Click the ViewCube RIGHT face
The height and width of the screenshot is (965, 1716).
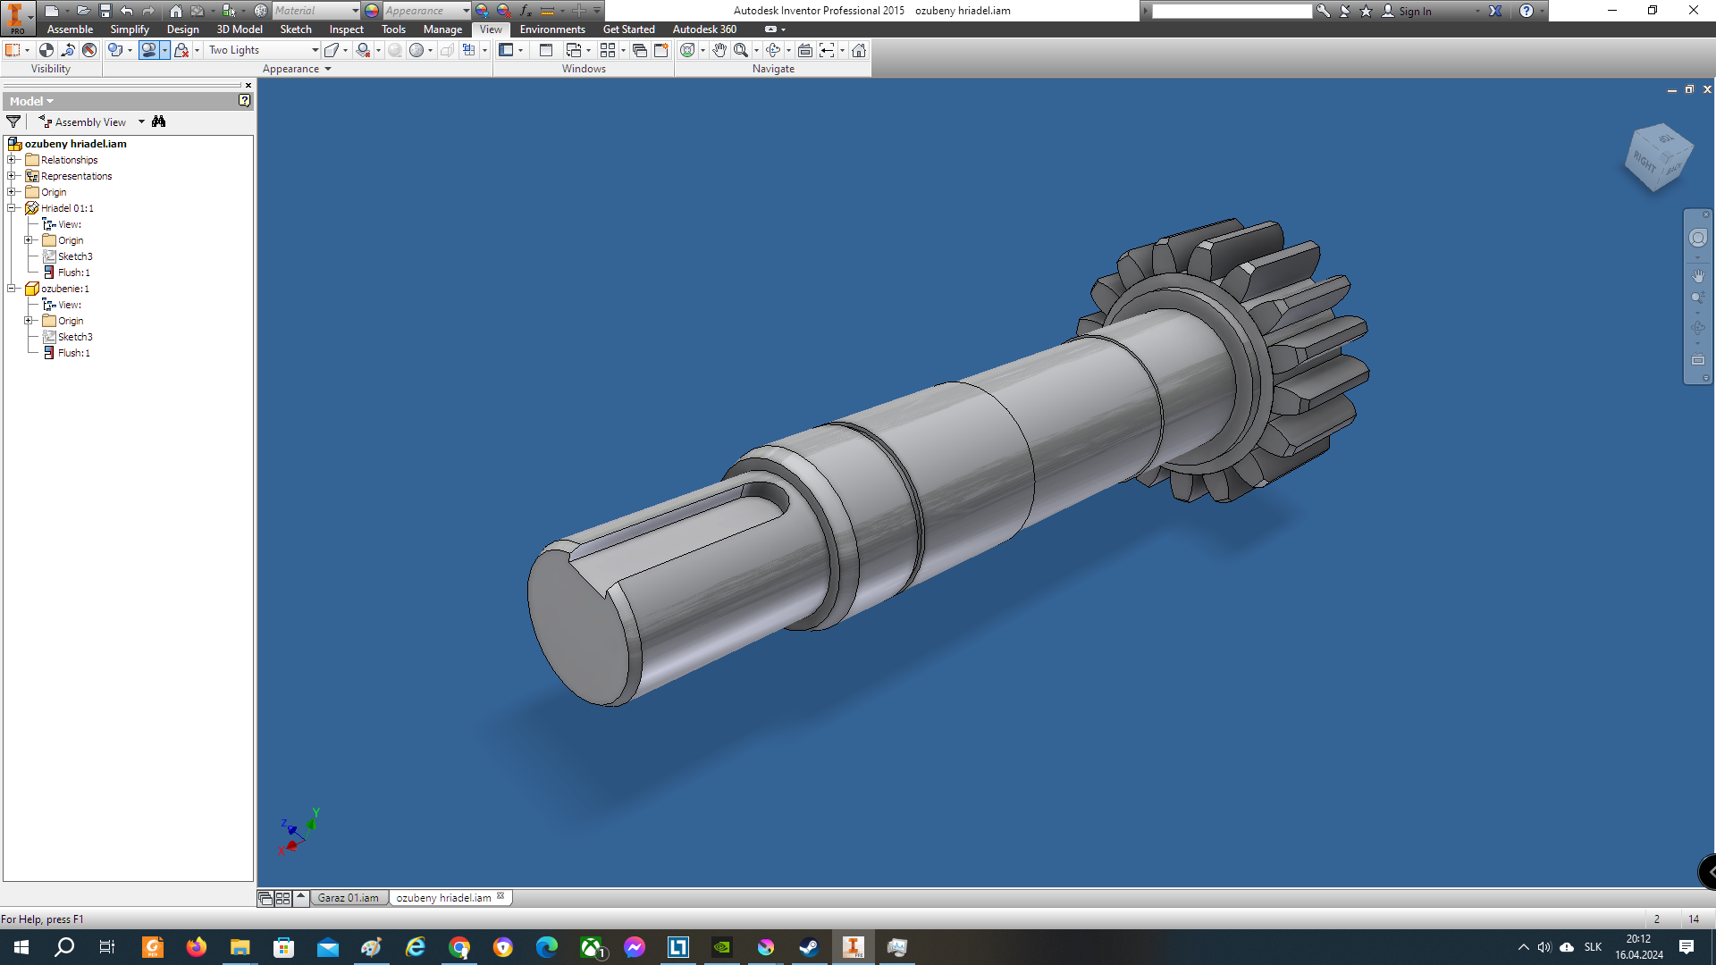click(1644, 163)
